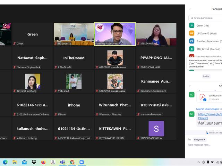
Task: Switch to the Zoom taskbar icon
Action: click(x=82, y=162)
